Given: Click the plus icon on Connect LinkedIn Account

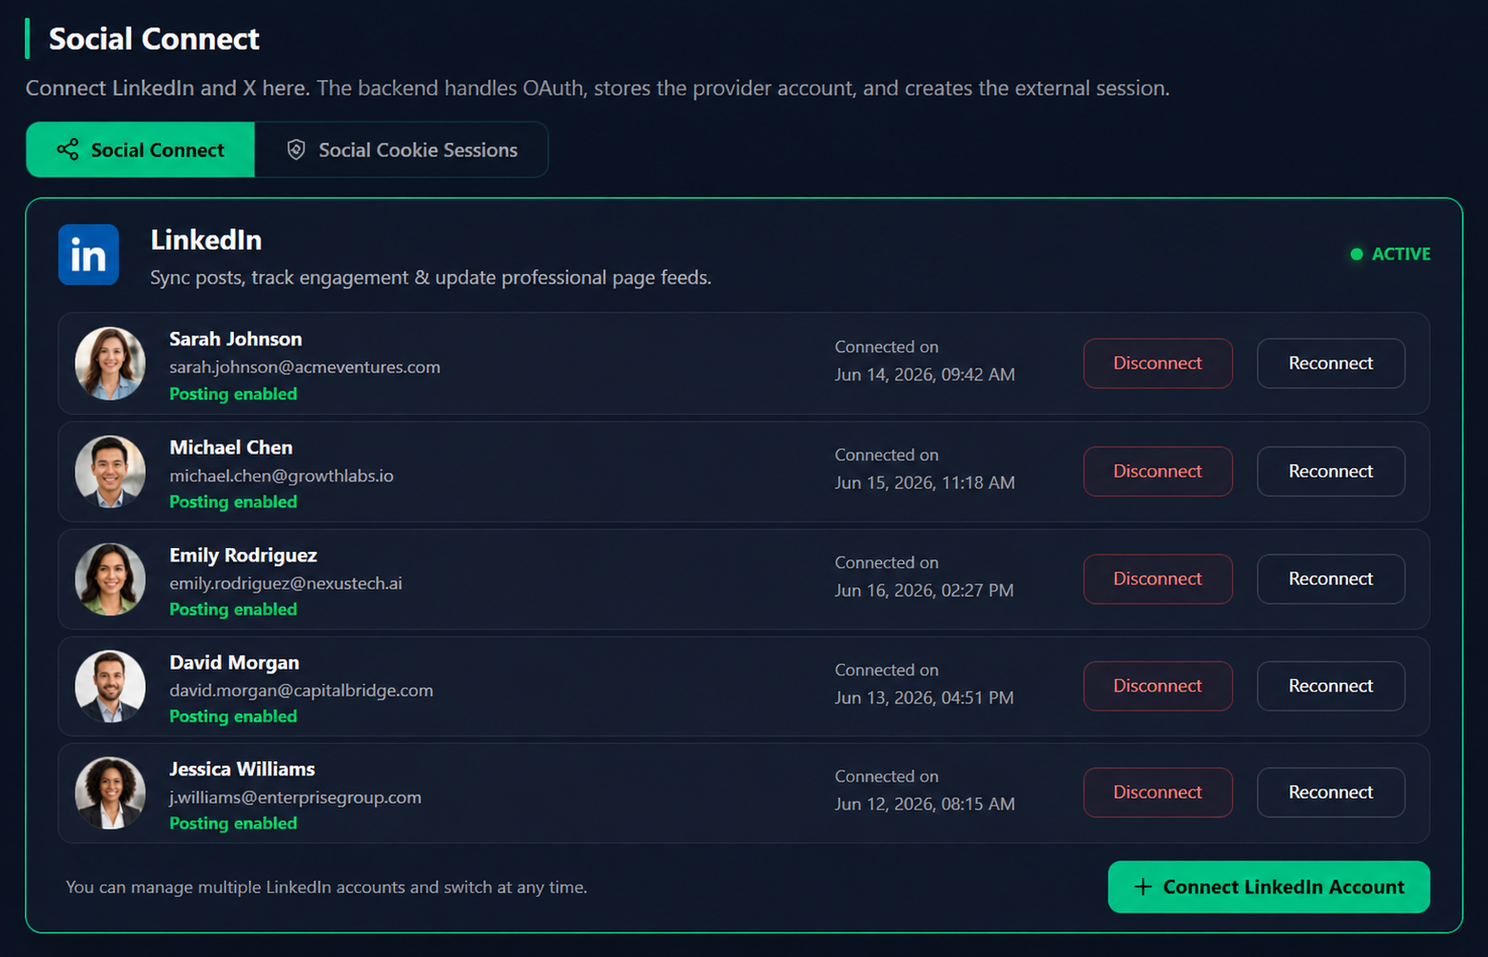Looking at the screenshot, I should (1144, 887).
